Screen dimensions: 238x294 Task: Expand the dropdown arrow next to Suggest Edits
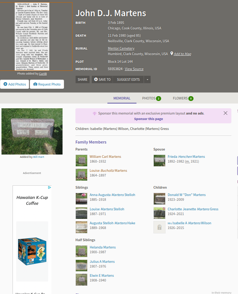coord(147,79)
